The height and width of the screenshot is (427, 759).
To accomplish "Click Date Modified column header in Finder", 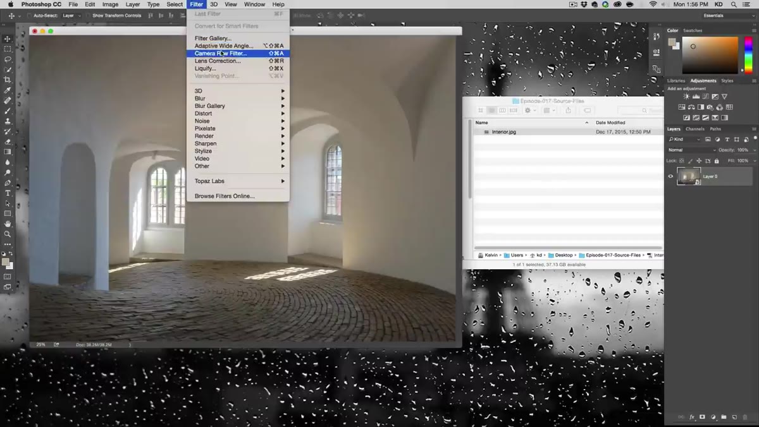I will (x=629, y=123).
